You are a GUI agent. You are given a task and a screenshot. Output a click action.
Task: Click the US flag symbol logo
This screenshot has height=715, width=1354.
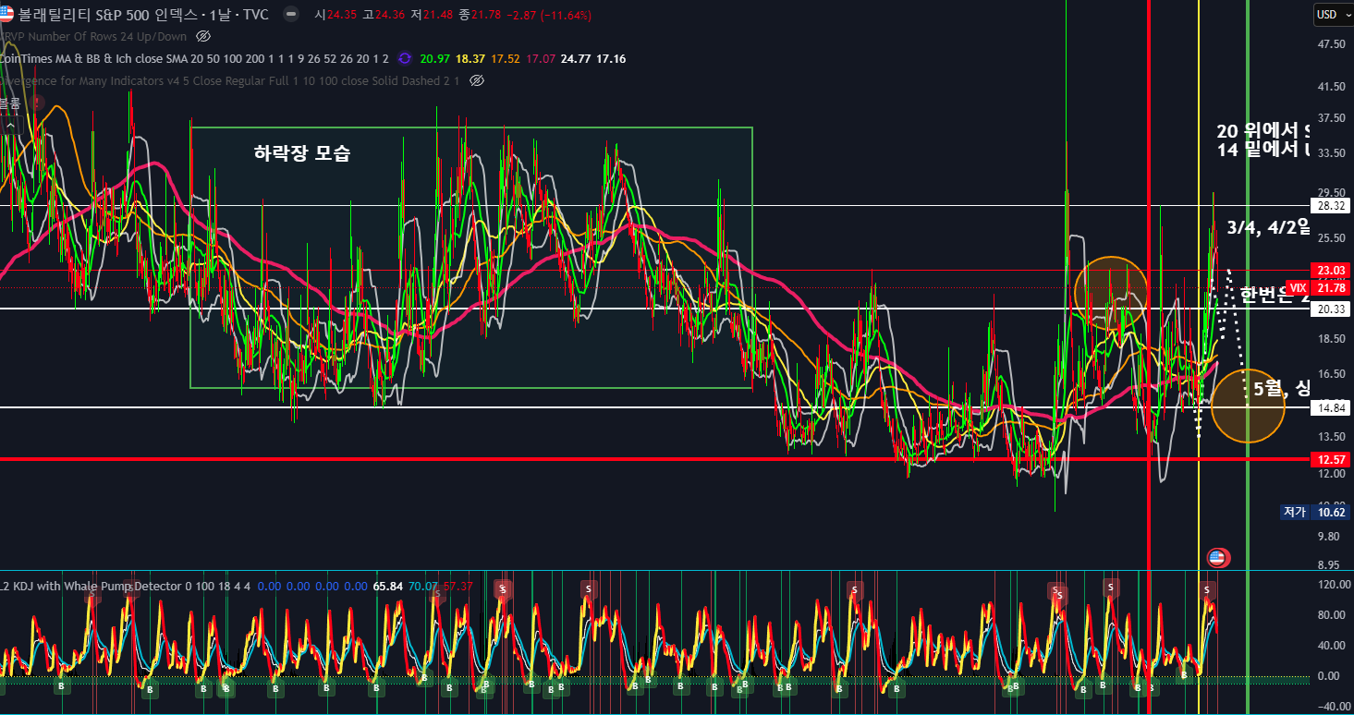coord(7,15)
